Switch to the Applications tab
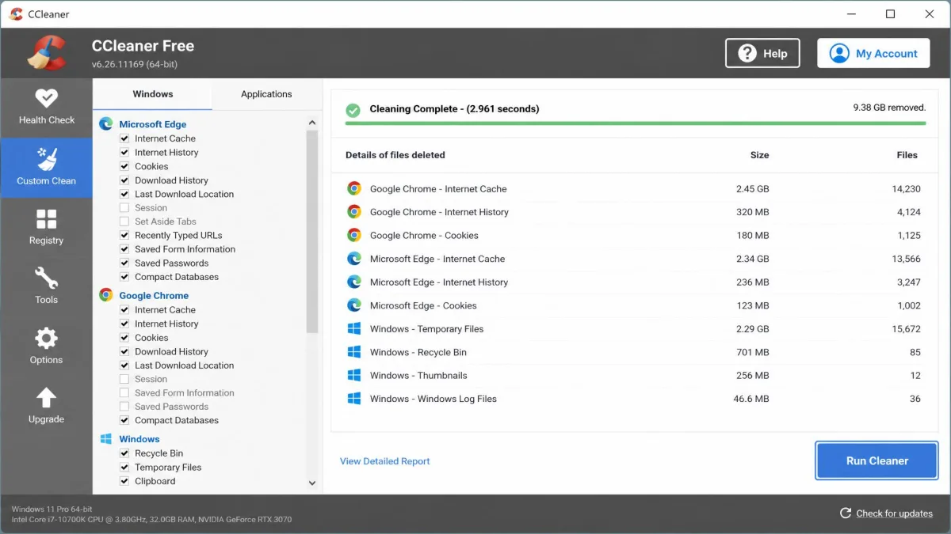951x534 pixels. 266,94
